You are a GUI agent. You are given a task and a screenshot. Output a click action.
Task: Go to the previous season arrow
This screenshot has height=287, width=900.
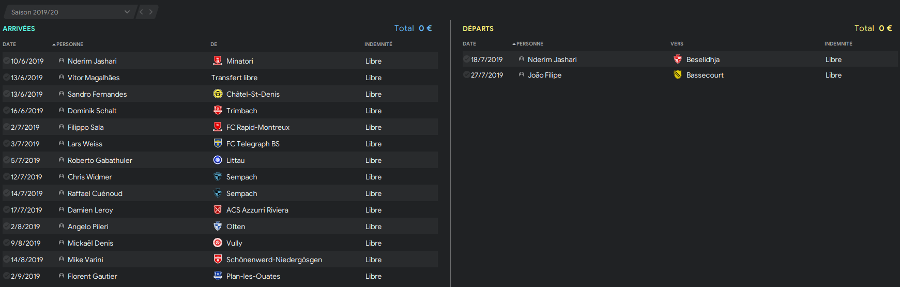141,12
